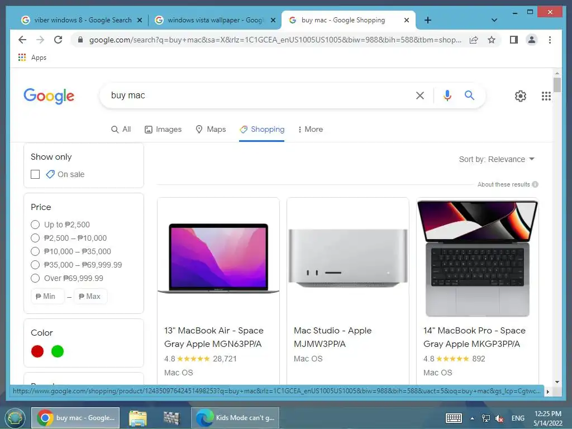Switch to Maps results tab
Image resolution: width=572 pixels, height=429 pixels.
(x=211, y=129)
